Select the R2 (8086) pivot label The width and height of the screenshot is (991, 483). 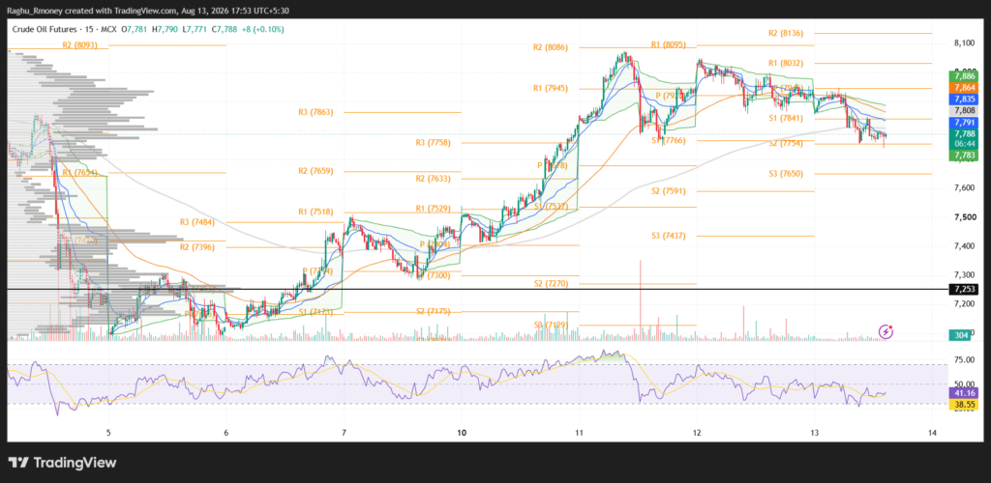click(551, 46)
